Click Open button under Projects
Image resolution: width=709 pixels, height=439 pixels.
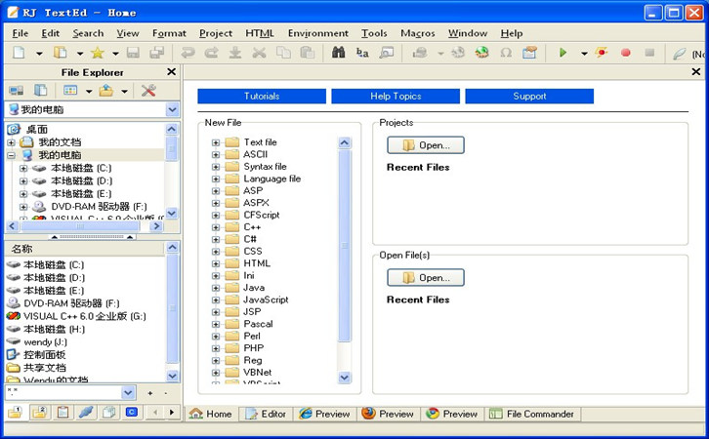coord(425,145)
